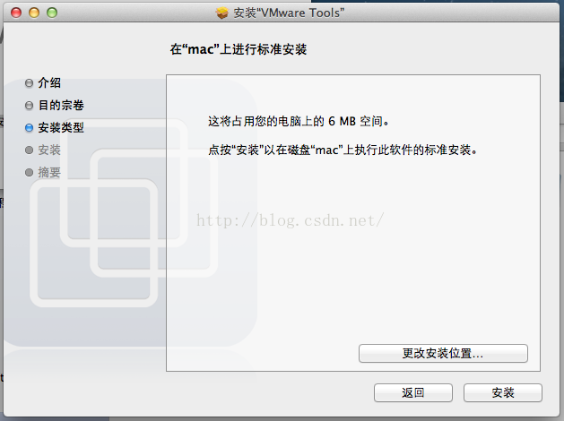The width and height of the screenshot is (564, 421).
Task: Click the grey bullet next to sidebar 安装 step
Action: pyautogui.click(x=29, y=150)
